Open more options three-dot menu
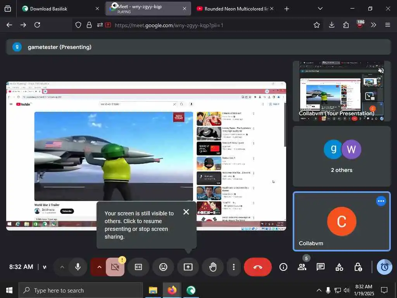 click(233, 267)
